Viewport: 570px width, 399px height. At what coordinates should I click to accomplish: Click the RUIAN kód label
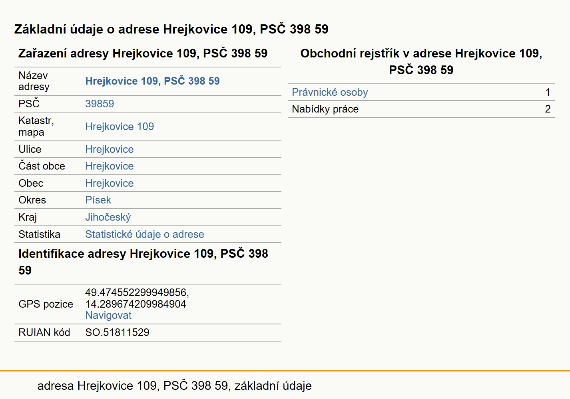pyautogui.click(x=44, y=332)
